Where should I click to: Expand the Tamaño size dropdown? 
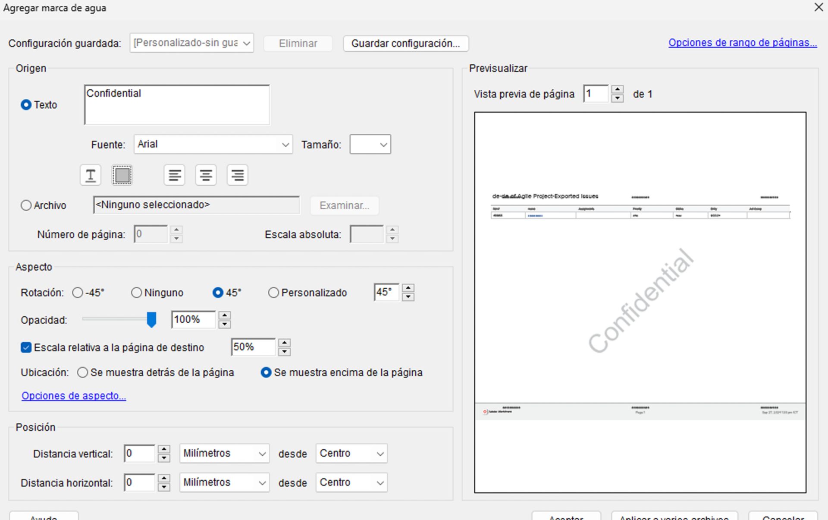(370, 145)
